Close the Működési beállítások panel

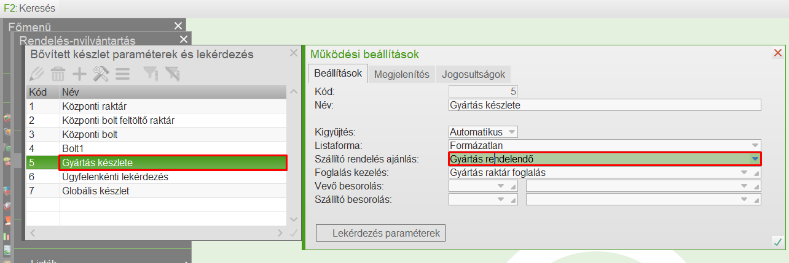[778, 53]
